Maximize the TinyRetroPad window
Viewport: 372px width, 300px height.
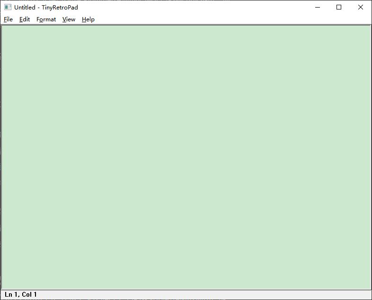[x=339, y=7]
